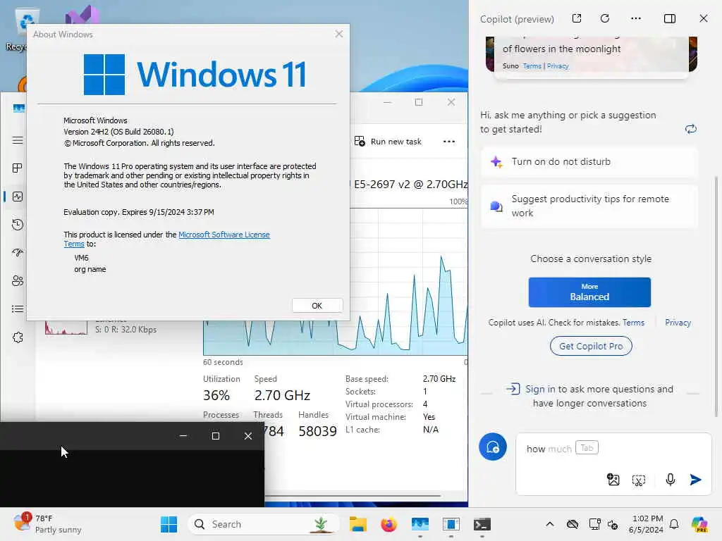This screenshot has width=722, height=541.
Task: Open Copilot Terms link under disclaimer
Action: click(x=633, y=323)
